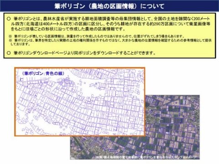Image resolution: width=219 pixels, height=164 pixels.
Task: Click the paragraph starting 筆ポリゴンとは、農林水産省が
Action: point(109,24)
